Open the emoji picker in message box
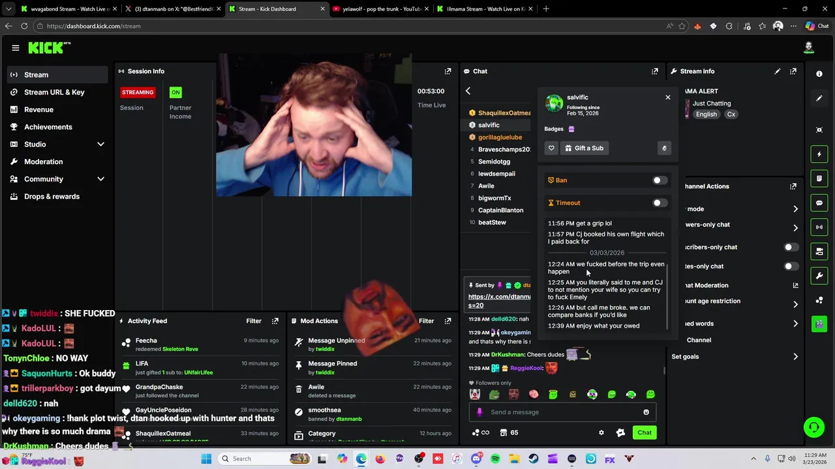This screenshot has height=469, width=835. click(x=646, y=412)
